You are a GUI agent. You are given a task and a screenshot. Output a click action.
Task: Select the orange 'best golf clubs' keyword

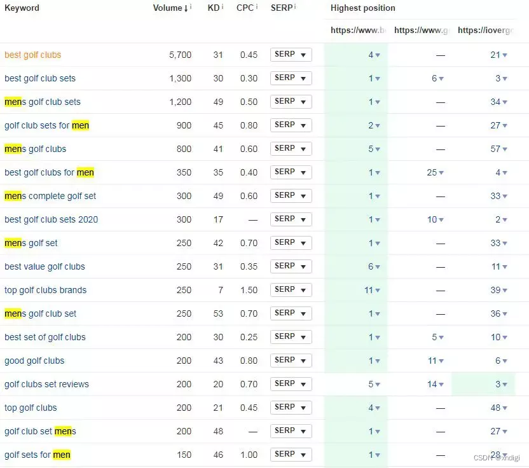click(32, 55)
